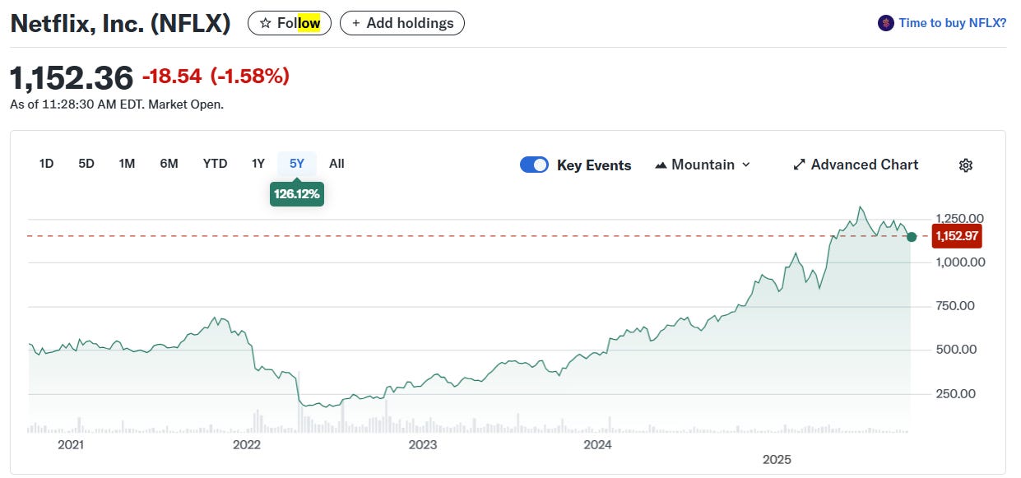The image size is (1021, 478).
Task: Select the YTD time range
Action: (x=215, y=164)
